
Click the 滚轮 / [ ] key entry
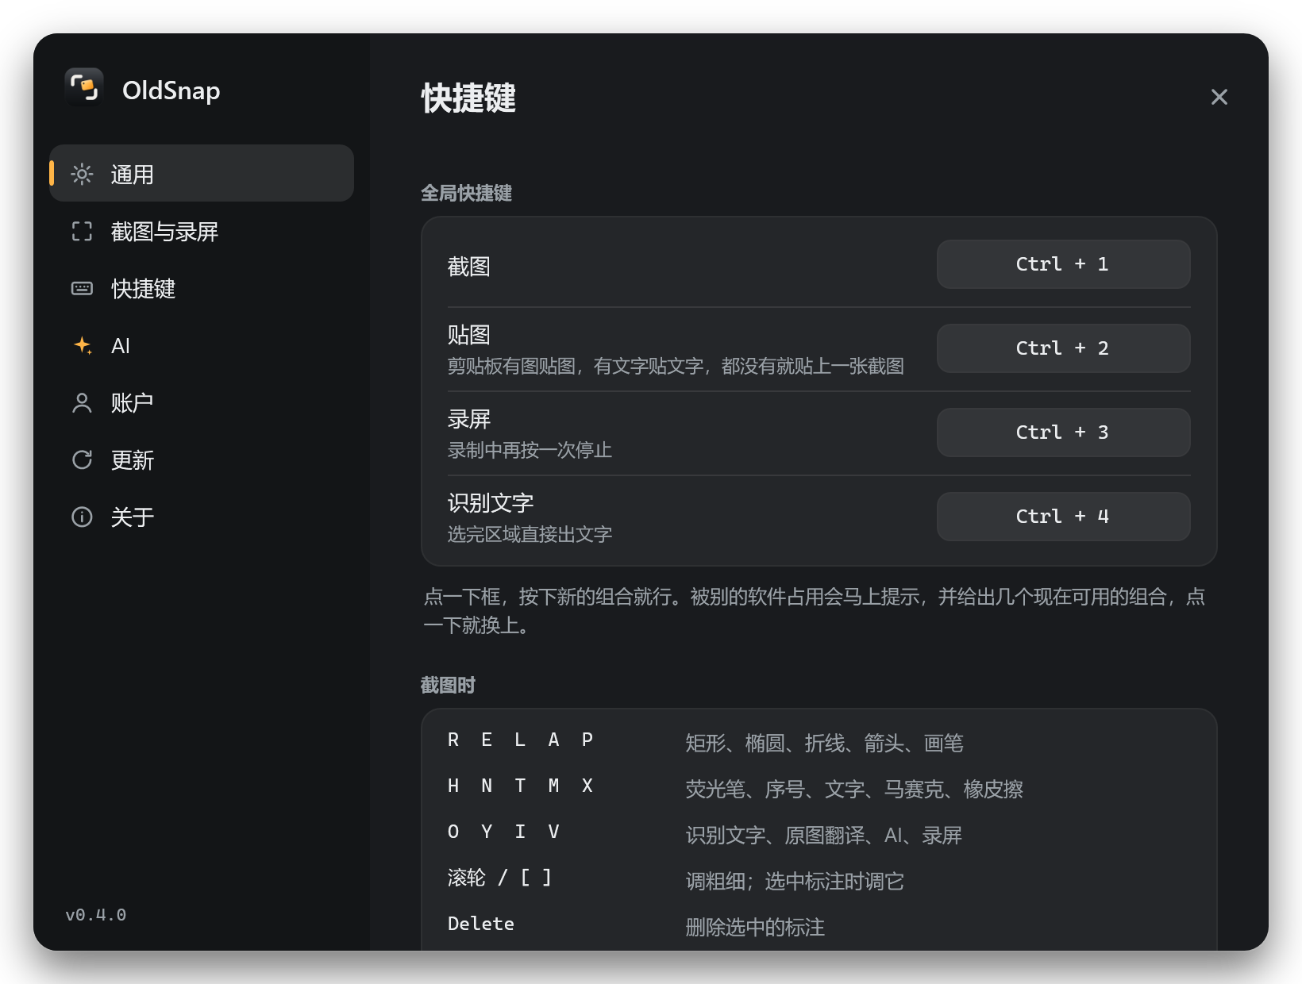[x=499, y=878]
